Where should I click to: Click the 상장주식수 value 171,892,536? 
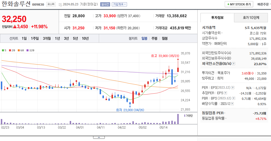pyautogui.click(x=258, y=39)
